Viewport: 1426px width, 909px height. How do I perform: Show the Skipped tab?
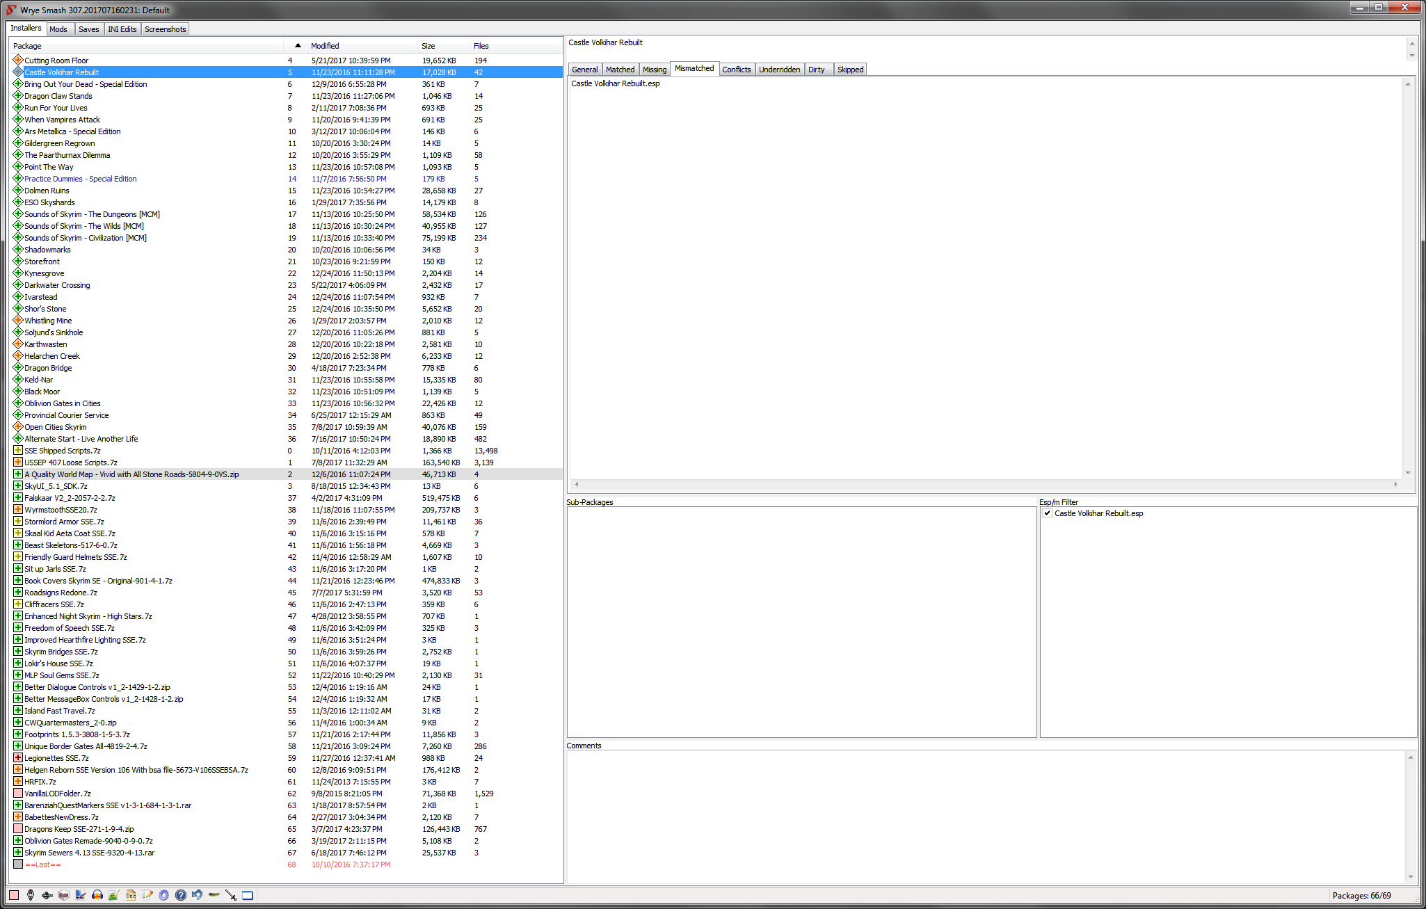(851, 70)
